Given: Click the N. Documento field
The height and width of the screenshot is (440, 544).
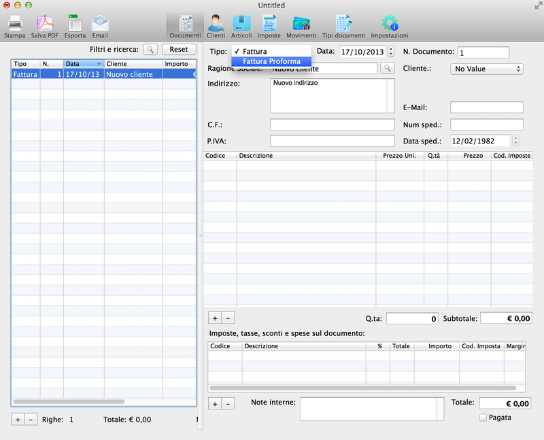Looking at the screenshot, I should 483,52.
